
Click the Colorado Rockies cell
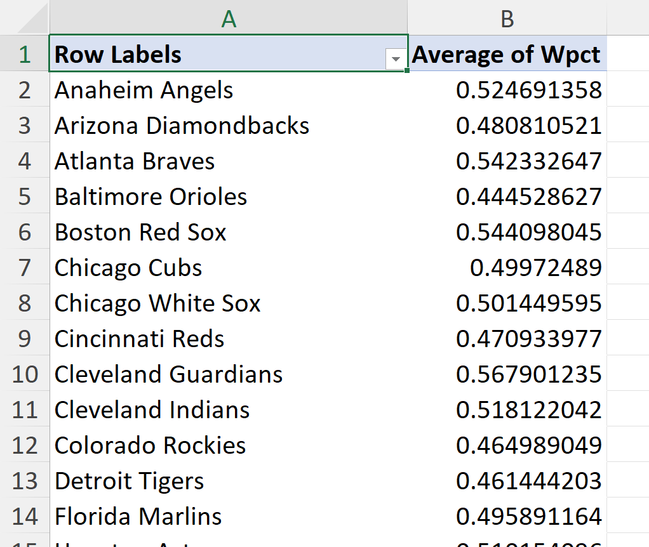pos(151,445)
